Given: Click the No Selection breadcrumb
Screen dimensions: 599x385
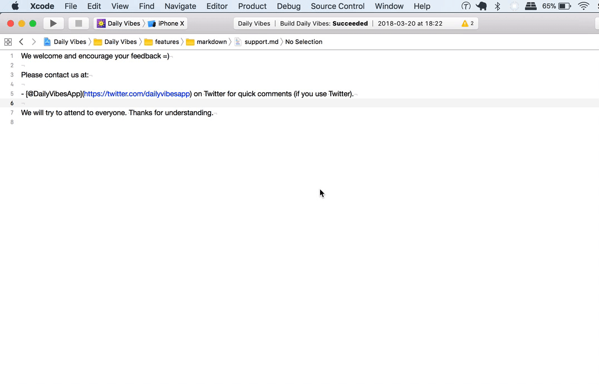Looking at the screenshot, I should [x=304, y=42].
